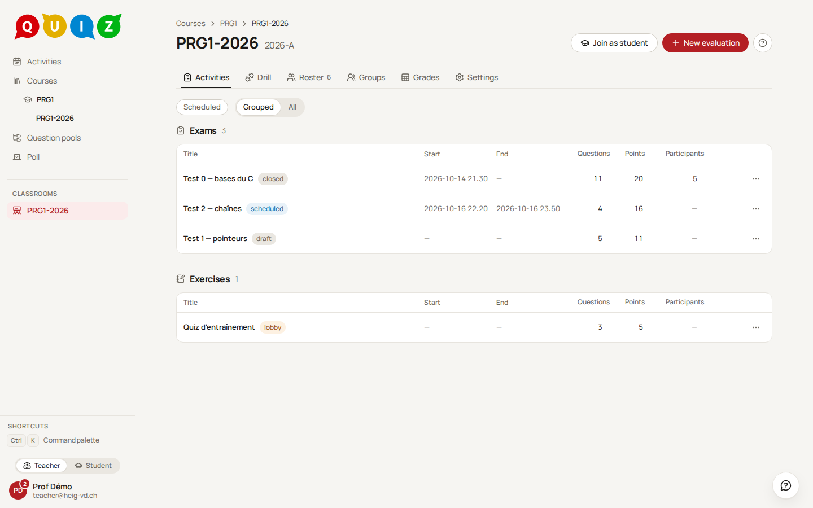Go to Activities in the sidebar
Image resolution: width=813 pixels, height=508 pixels.
tap(67, 62)
